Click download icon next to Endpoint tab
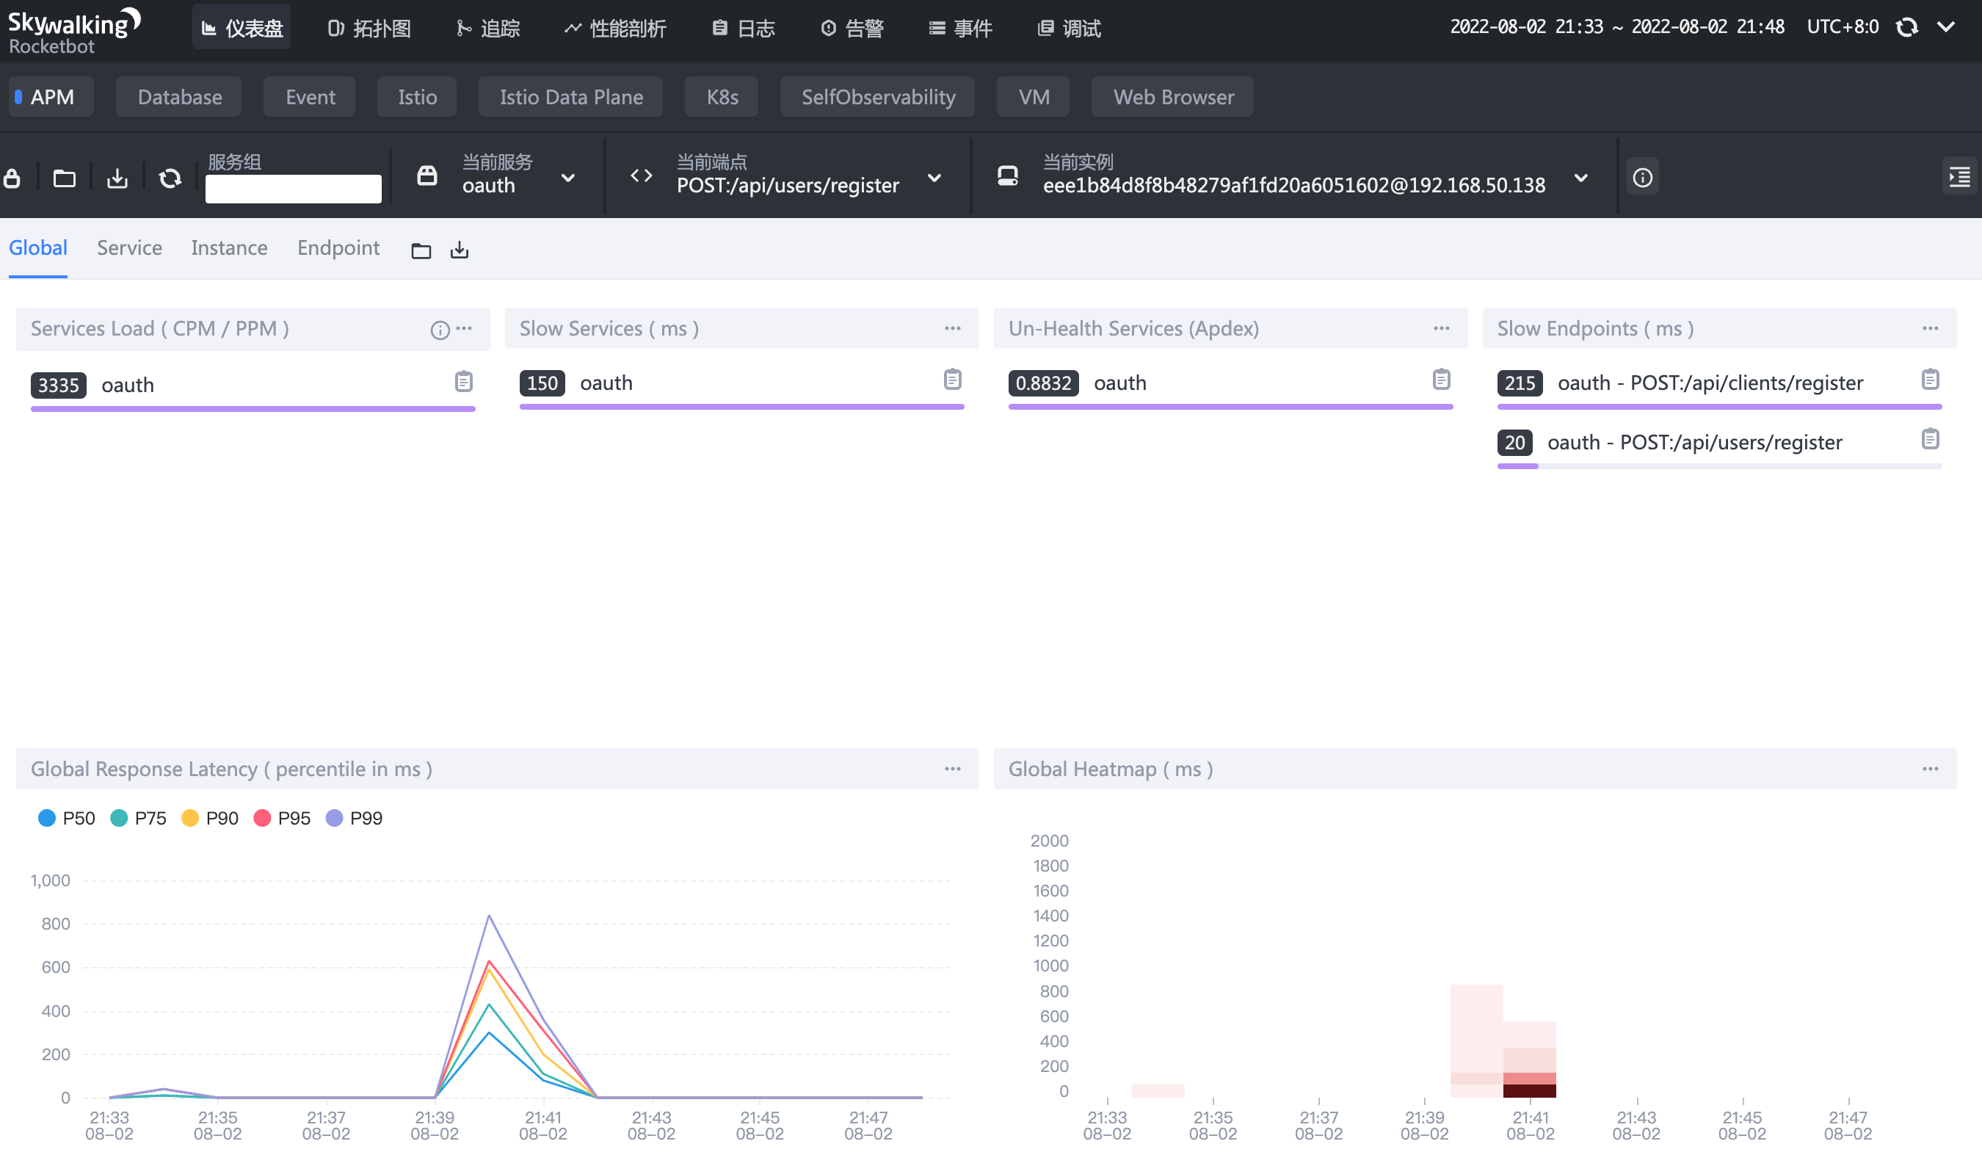 [x=460, y=251]
